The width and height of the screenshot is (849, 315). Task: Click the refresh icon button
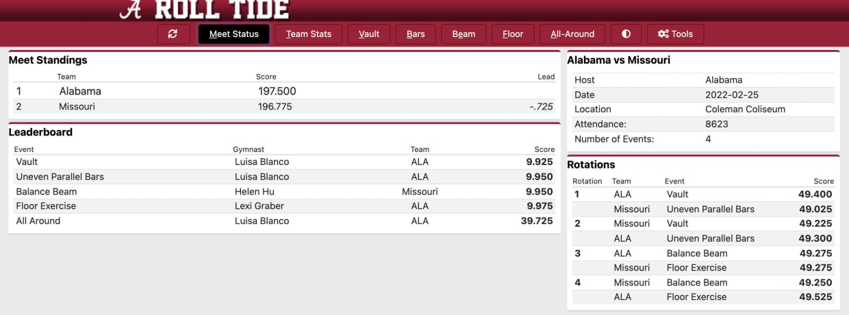pos(173,34)
